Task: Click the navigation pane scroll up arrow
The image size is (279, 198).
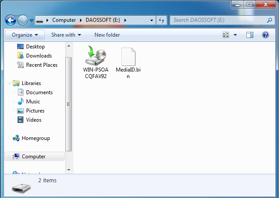Action: 69,46
